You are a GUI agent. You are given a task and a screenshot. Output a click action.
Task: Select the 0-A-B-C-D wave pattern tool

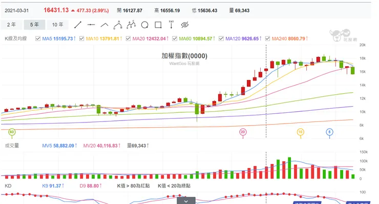(x=131, y=25)
